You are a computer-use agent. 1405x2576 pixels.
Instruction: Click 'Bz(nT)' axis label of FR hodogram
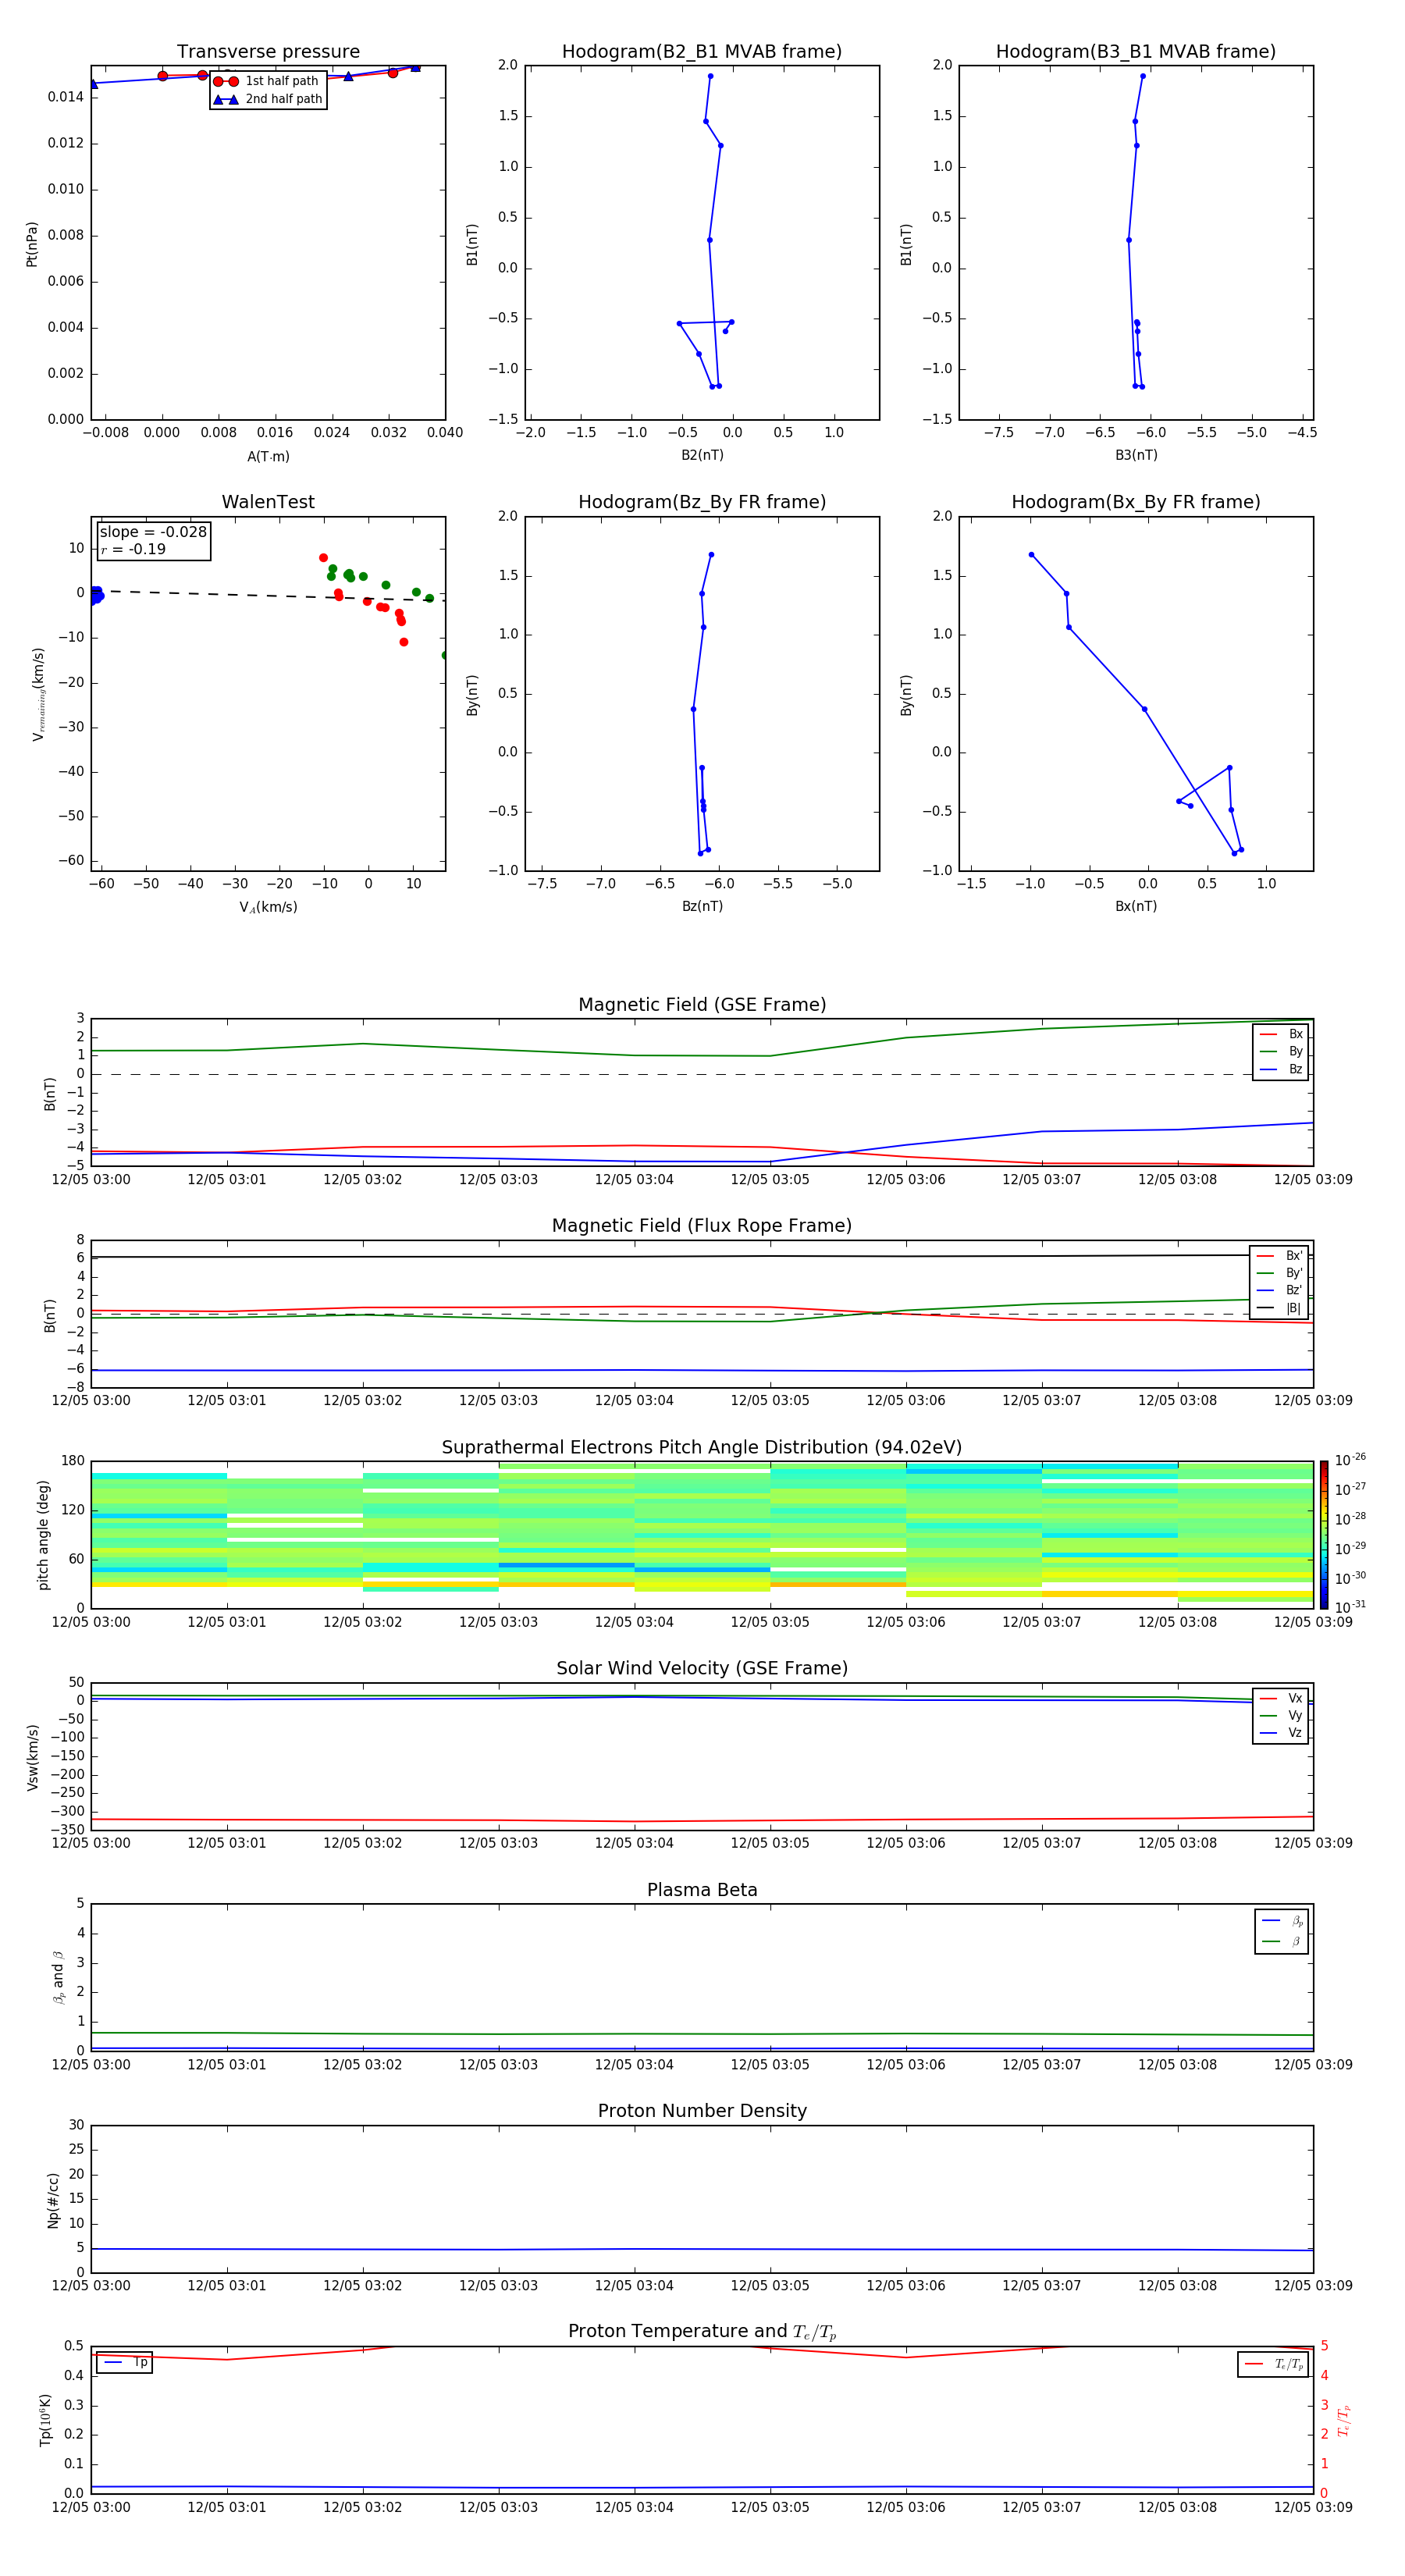[x=702, y=907]
